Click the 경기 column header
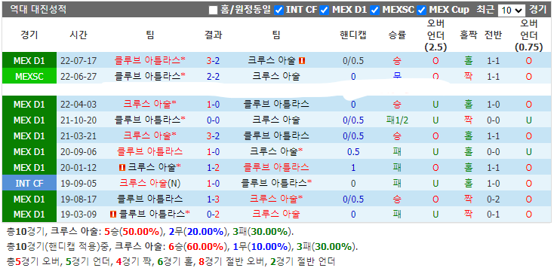The height and width of the screenshot is (274, 554). (x=29, y=35)
